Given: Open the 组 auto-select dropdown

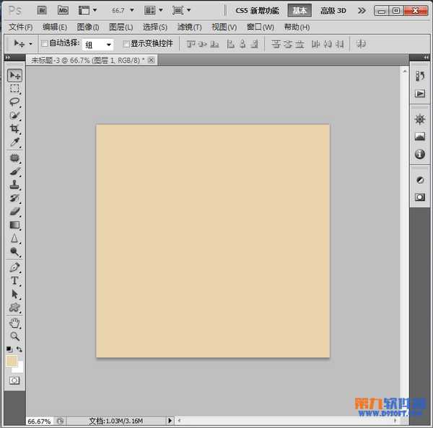Looking at the screenshot, I should click(x=98, y=44).
